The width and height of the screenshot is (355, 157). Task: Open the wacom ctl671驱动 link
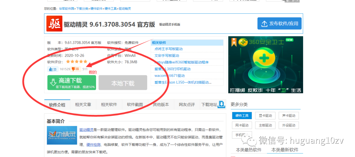coord(170,76)
